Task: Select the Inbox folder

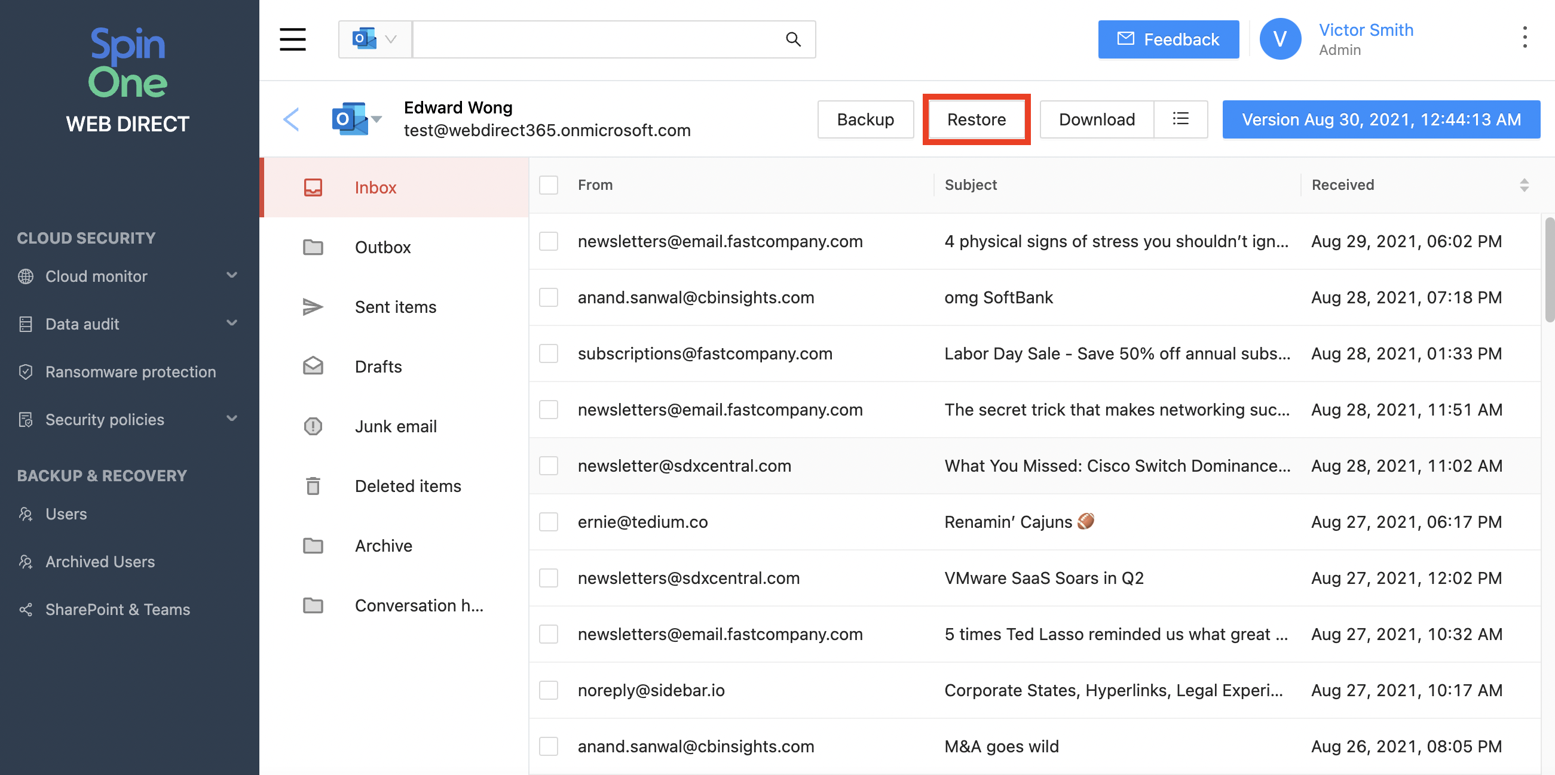Action: (x=395, y=187)
